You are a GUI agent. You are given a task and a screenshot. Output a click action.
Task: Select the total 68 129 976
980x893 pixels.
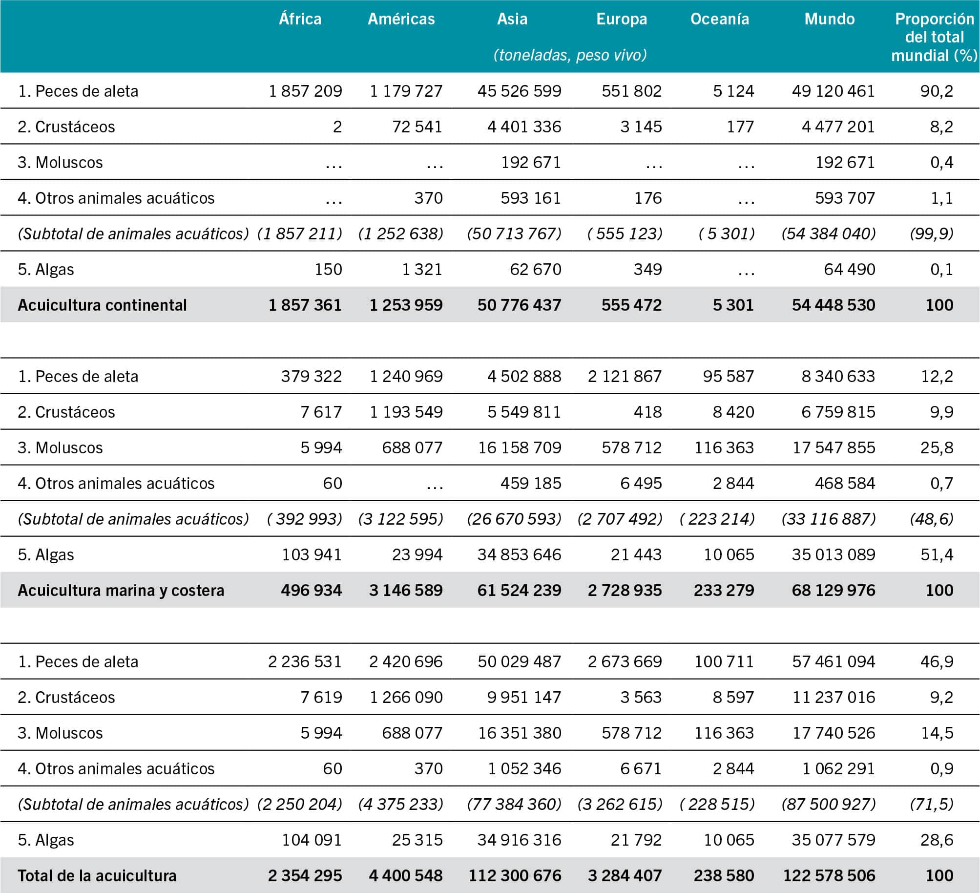(x=833, y=590)
